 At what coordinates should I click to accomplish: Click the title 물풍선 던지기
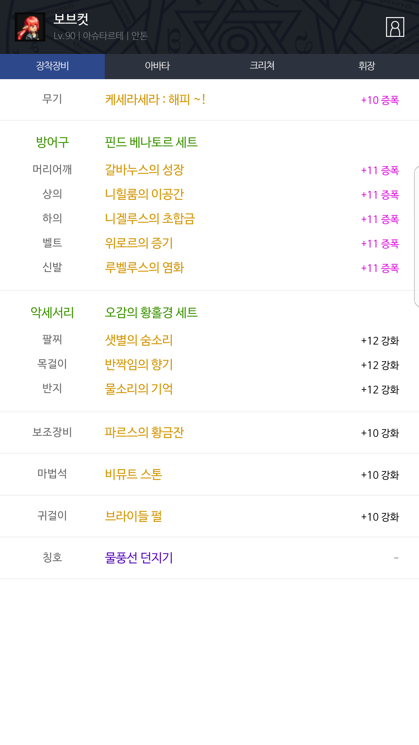tap(139, 558)
